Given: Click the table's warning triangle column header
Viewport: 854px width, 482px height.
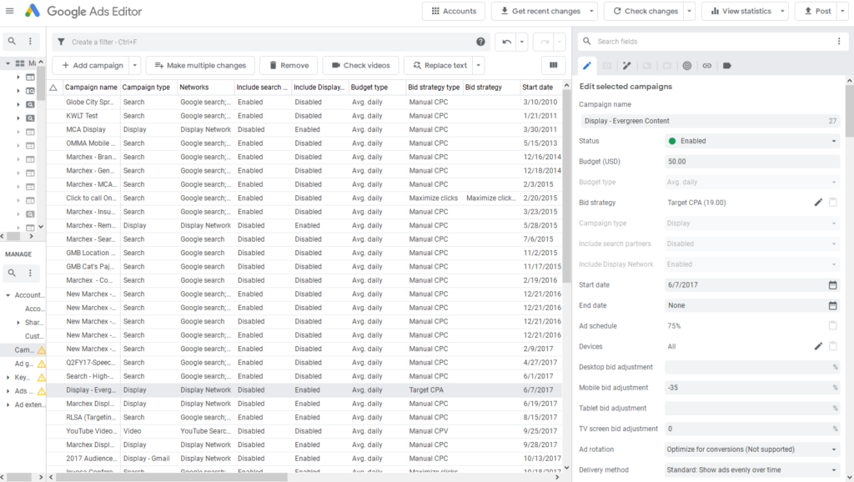Looking at the screenshot, I should (53, 87).
